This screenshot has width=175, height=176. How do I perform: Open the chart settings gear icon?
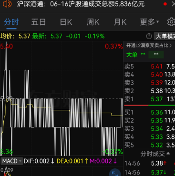click(x=171, y=22)
